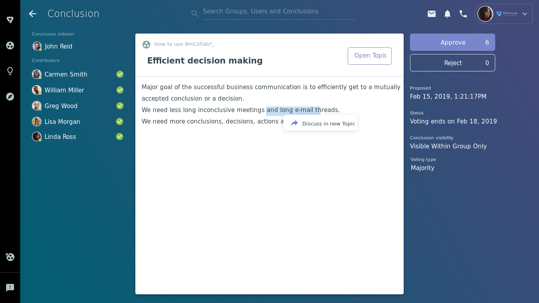
Task: Open the lightbulb Conclusions icon
Action: [x=10, y=71]
